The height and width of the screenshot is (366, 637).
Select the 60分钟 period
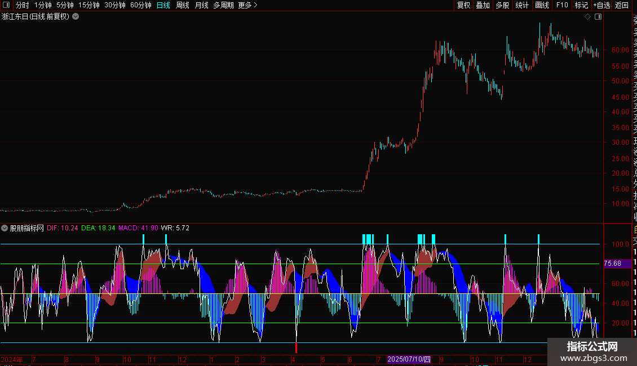pyautogui.click(x=141, y=5)
